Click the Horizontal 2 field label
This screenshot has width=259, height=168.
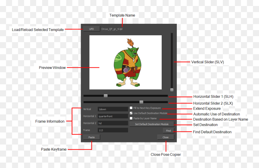tap(89, 123)
